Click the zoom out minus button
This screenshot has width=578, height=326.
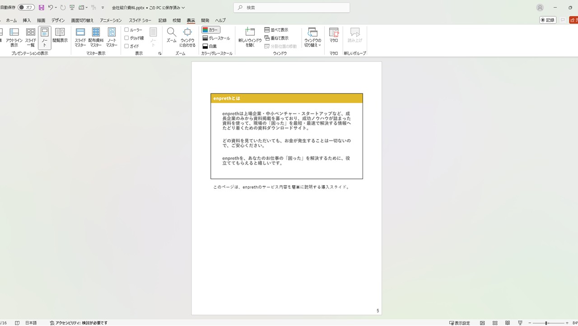pyautogui.click(x=530, y=323)
